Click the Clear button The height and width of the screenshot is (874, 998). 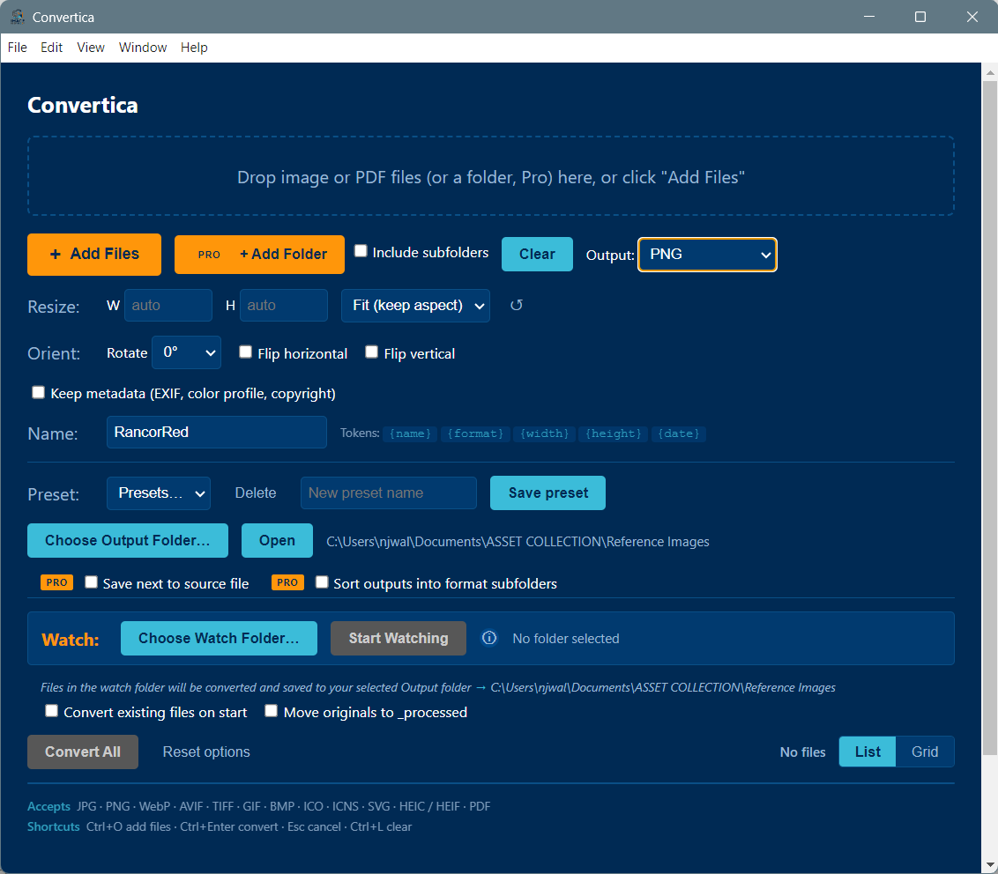pos(537,255)
